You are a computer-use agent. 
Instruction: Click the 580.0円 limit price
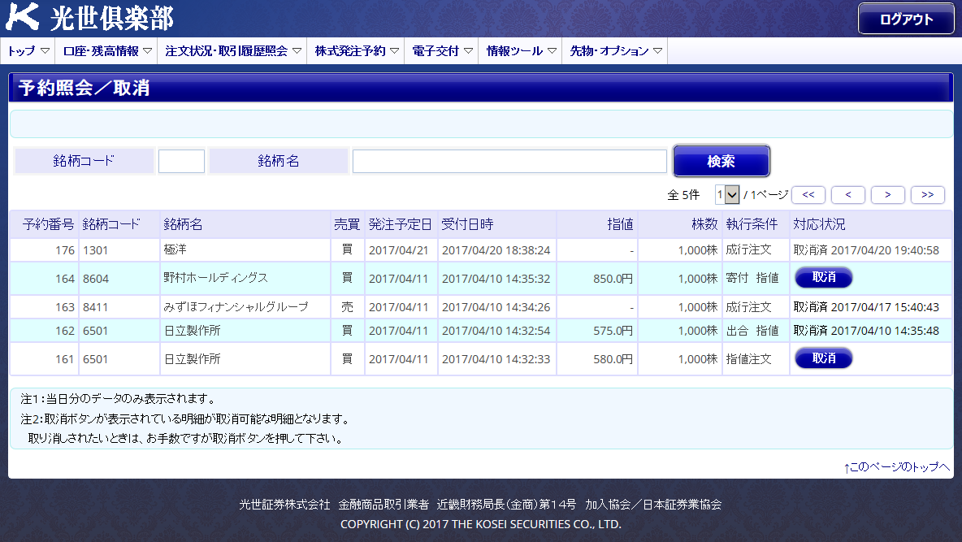(613, 359)
